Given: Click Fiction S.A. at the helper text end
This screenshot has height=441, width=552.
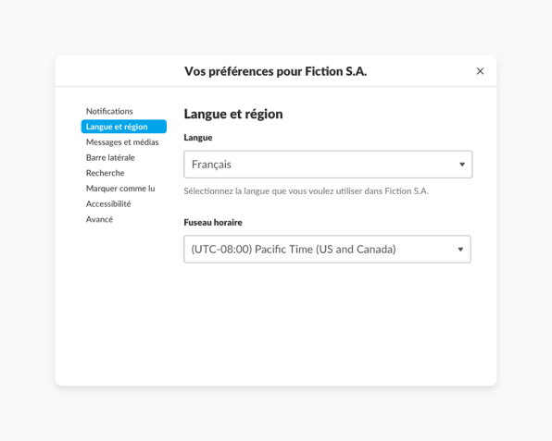Looking at the screenshot, I should [407, 191].
